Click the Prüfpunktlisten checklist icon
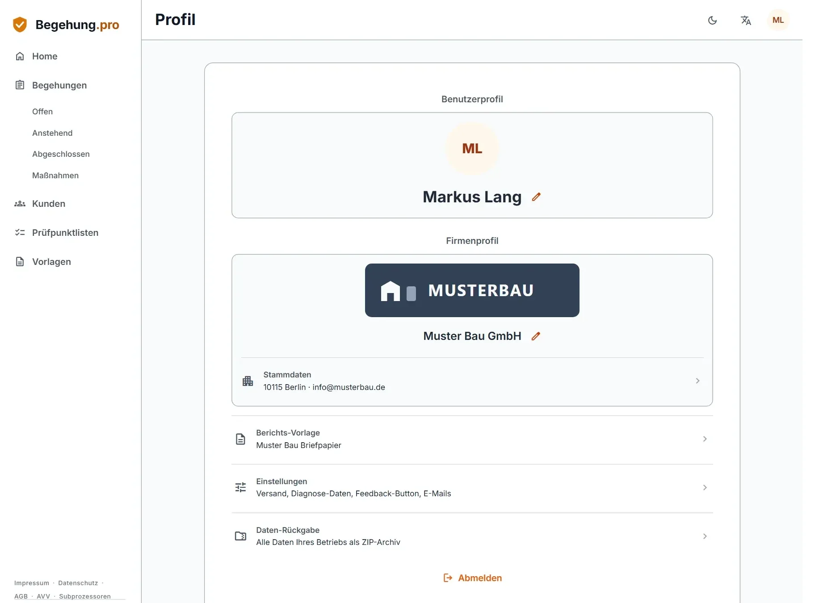The width and height of the screenshot is (815, 603). click(20, 232)
